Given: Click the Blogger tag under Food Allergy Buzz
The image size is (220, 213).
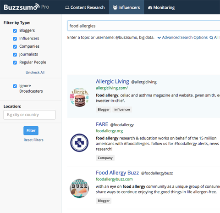Looking at the screenshot, I should pyautogui.click(x=104, y=201).
